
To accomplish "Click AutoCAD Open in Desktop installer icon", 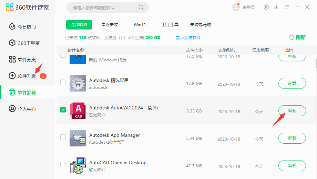I will 78,166.
